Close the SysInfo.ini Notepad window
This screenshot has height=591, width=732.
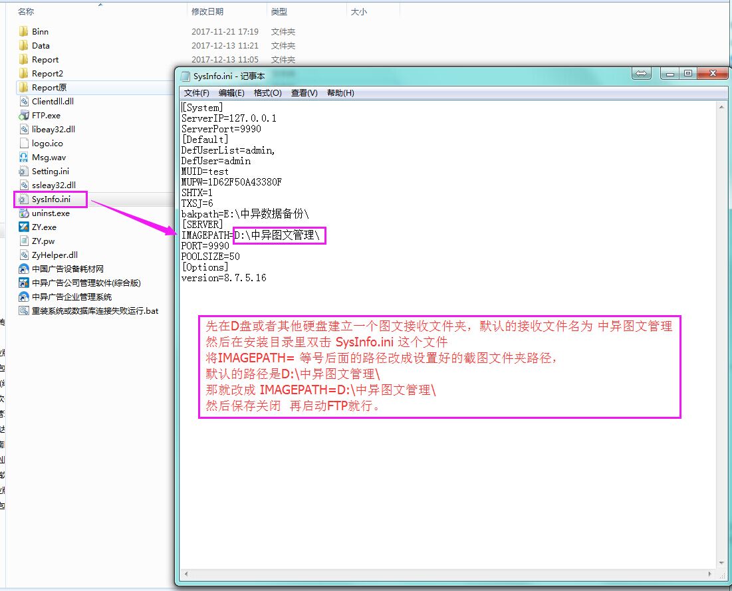coord(713,73)
